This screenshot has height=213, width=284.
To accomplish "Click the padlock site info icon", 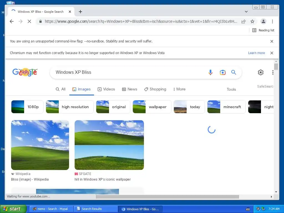I will tap(40, 21).
